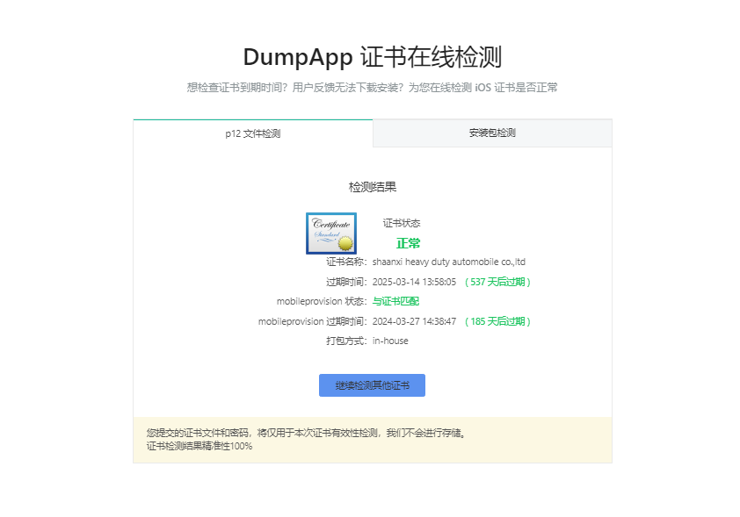Switch to the p12 文件检测 tab

(x=253, y=133)
